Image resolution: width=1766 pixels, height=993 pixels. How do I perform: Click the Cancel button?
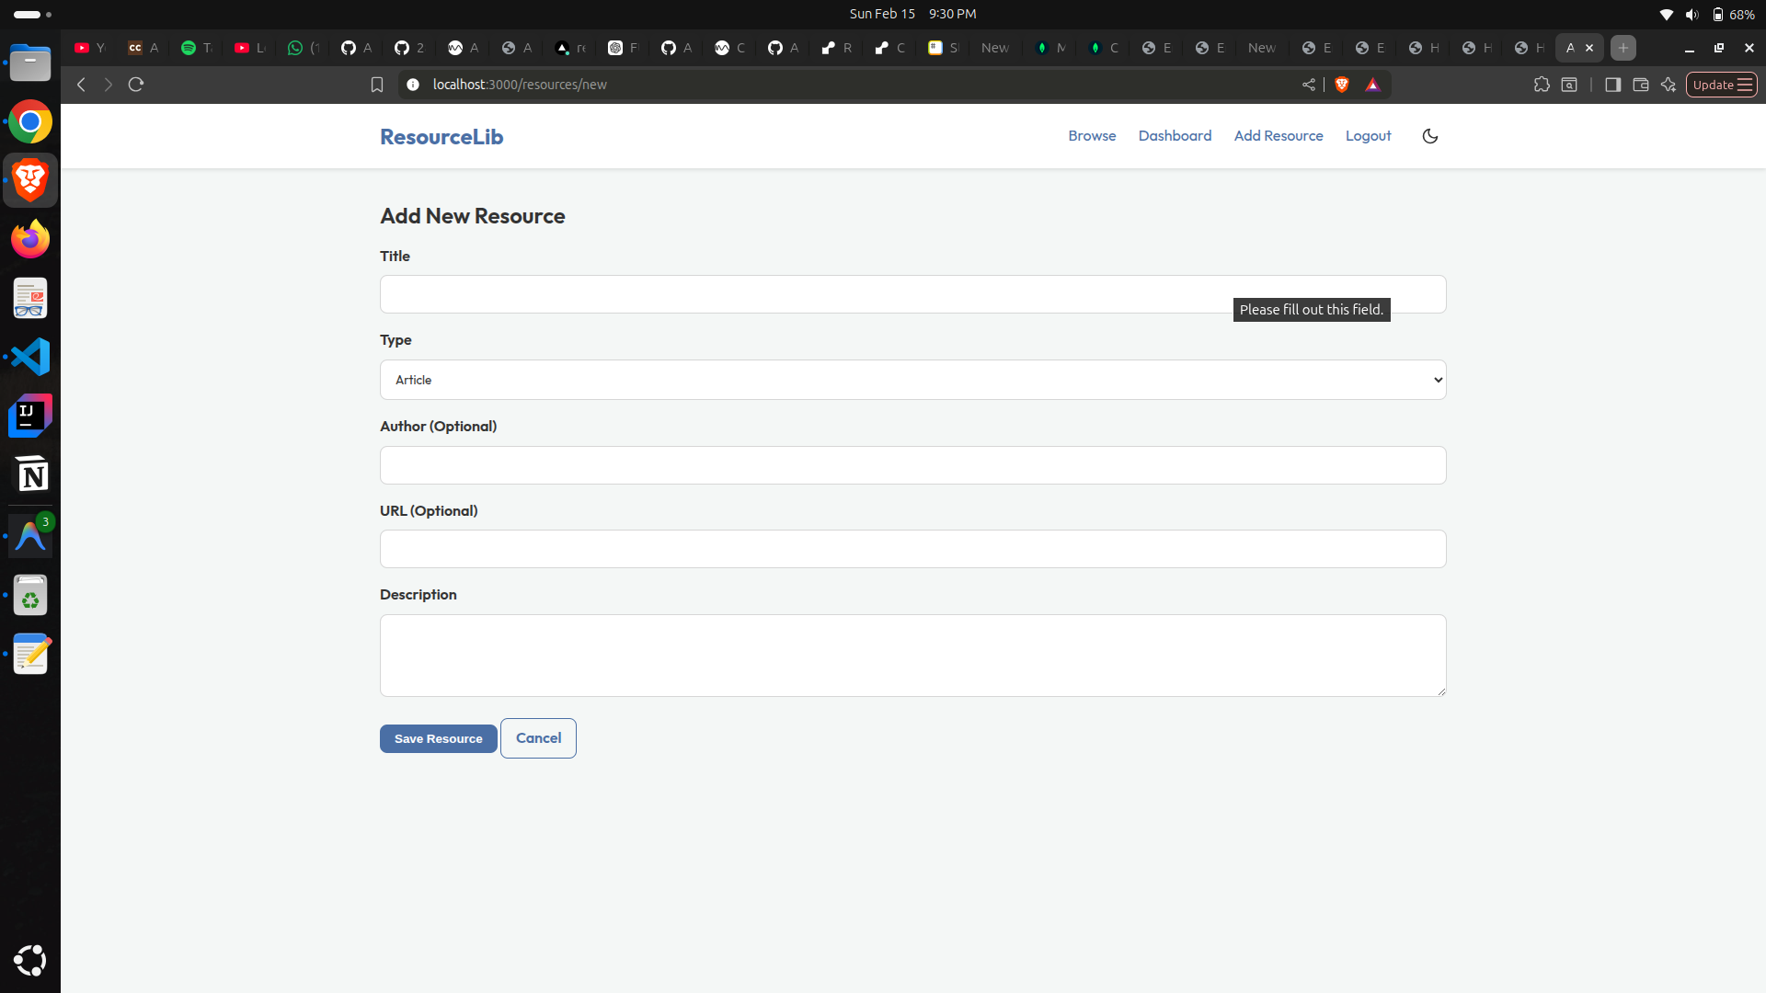538,738
